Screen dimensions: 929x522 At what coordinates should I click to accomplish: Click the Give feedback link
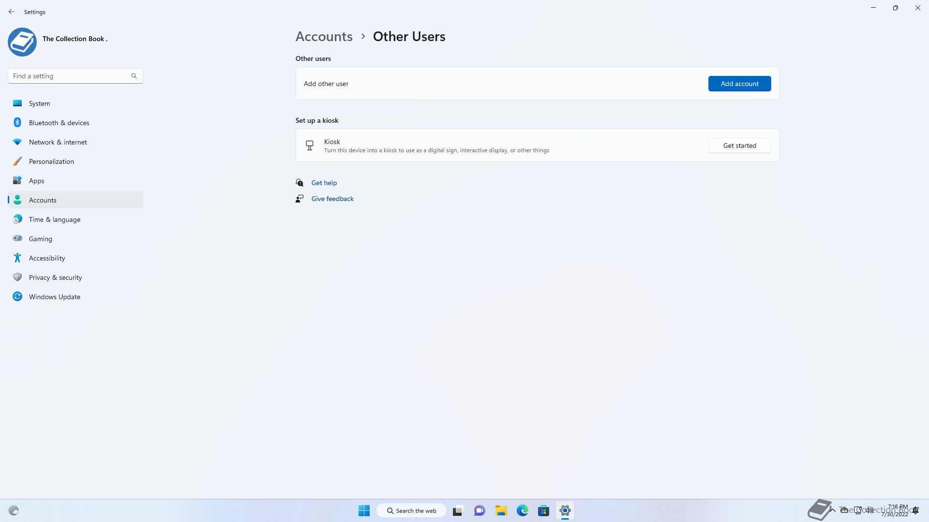tap(332, 199)
